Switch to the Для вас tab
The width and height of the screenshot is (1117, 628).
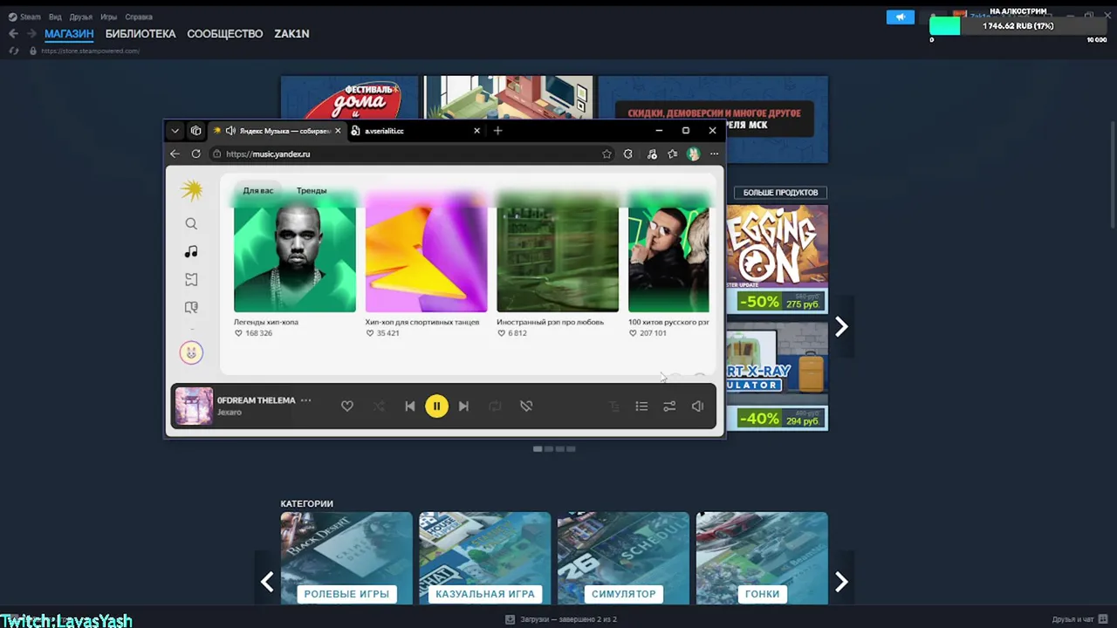click(x=258, y=190)
